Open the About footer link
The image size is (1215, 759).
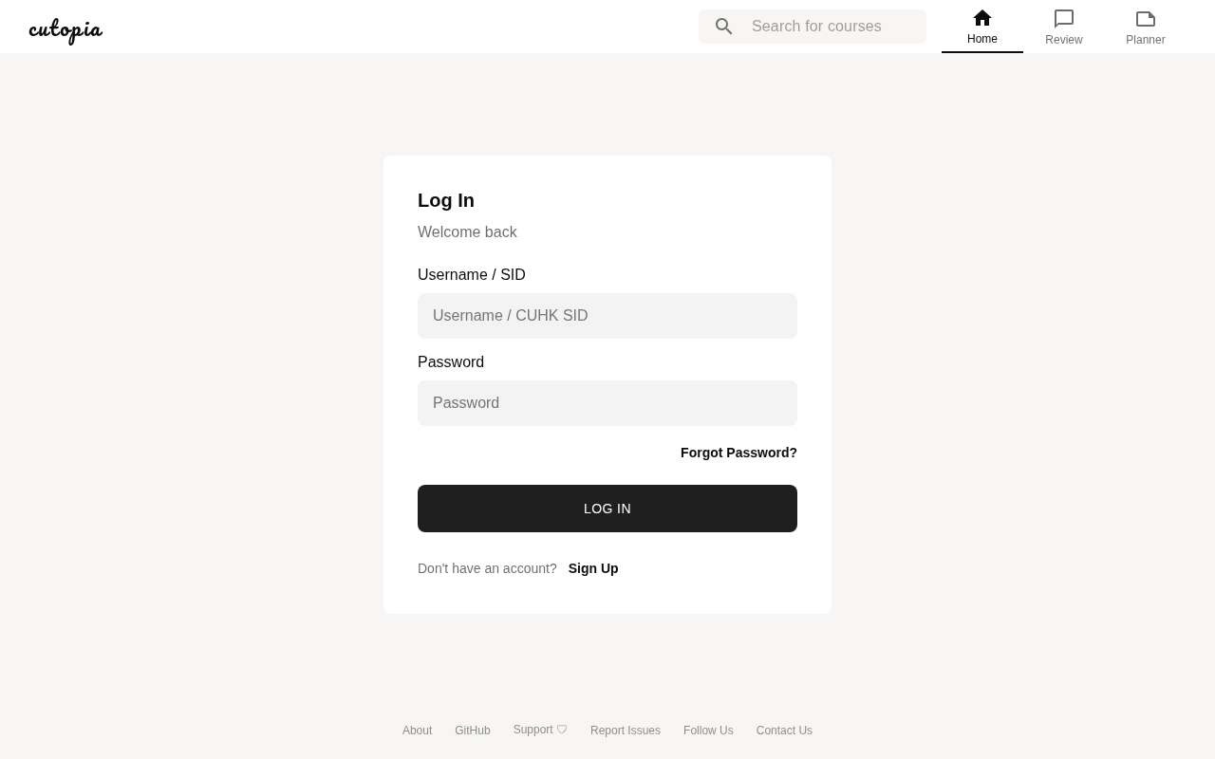tap(418, 731)
